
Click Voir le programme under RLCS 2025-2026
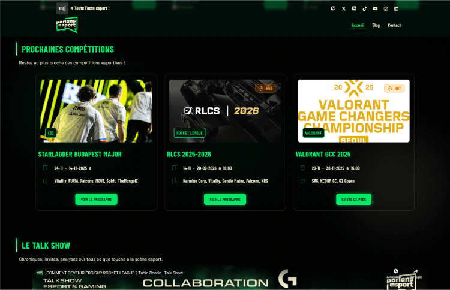(225, 199)
